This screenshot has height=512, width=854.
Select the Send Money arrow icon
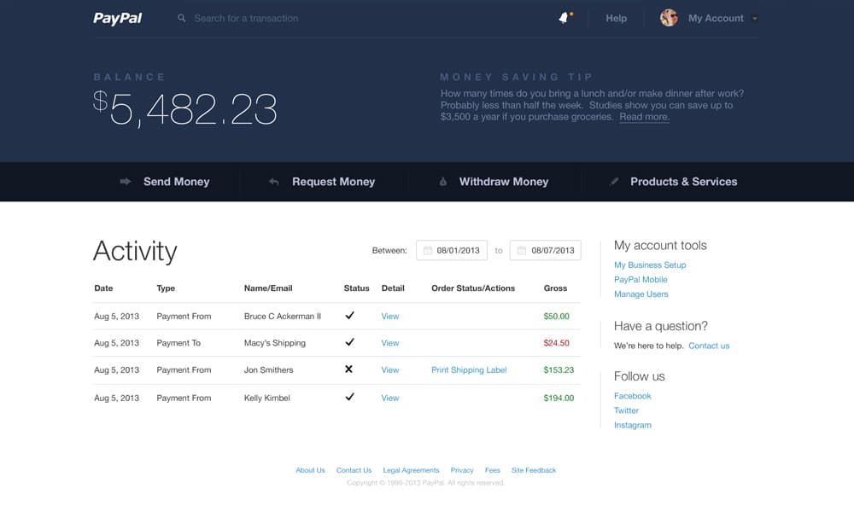(125, 181)
